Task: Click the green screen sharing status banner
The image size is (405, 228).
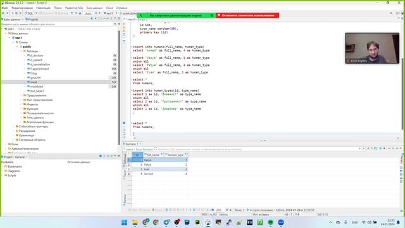Action: click(176, 15)
